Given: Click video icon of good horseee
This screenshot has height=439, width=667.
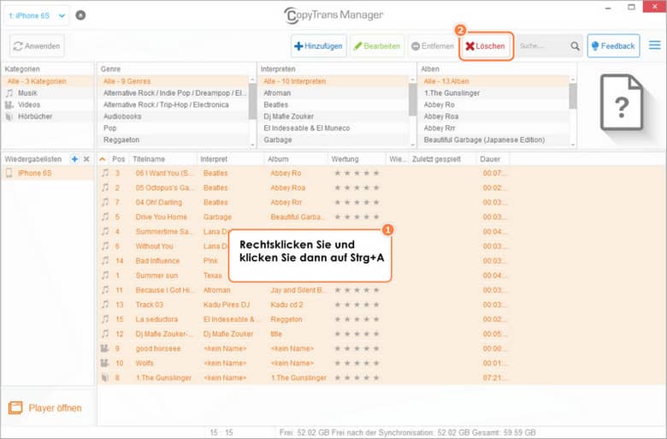Looking at the screenshot, I should (x=104, y=348).
